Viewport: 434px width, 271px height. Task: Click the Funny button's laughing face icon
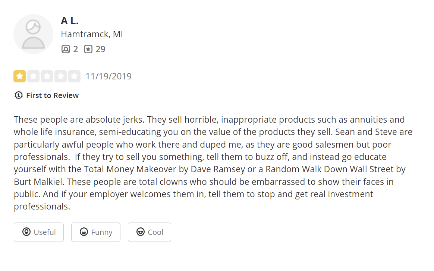(84, 232)
